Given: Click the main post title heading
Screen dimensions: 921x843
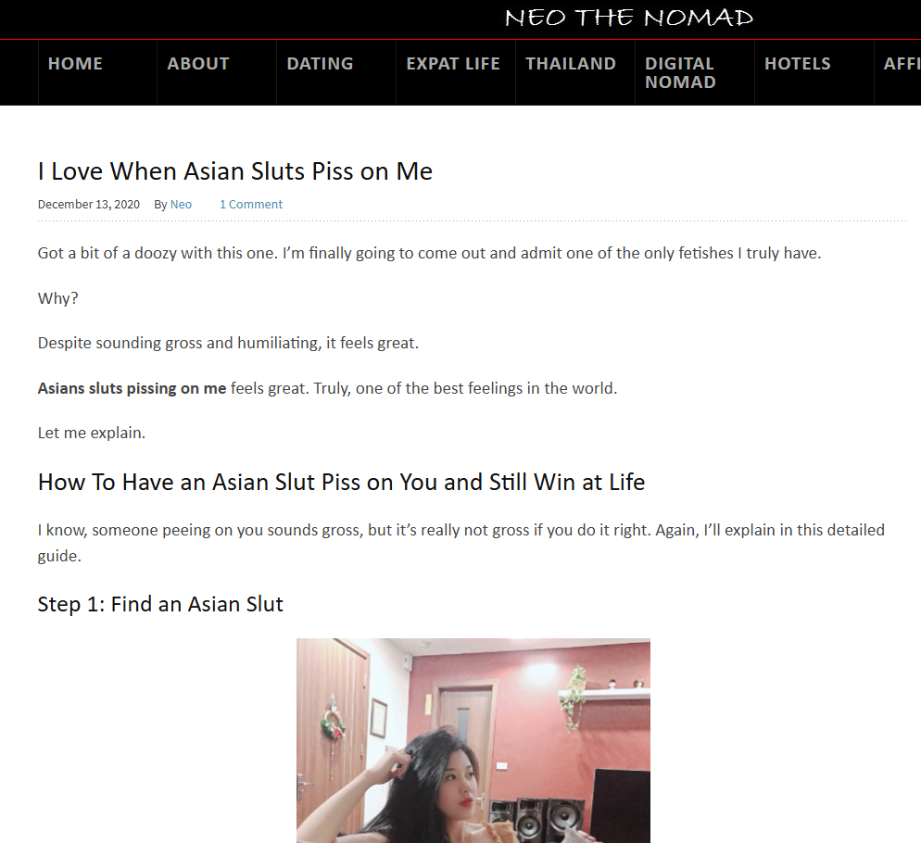Looking at the screenshot, I should (x=235, y=171).
